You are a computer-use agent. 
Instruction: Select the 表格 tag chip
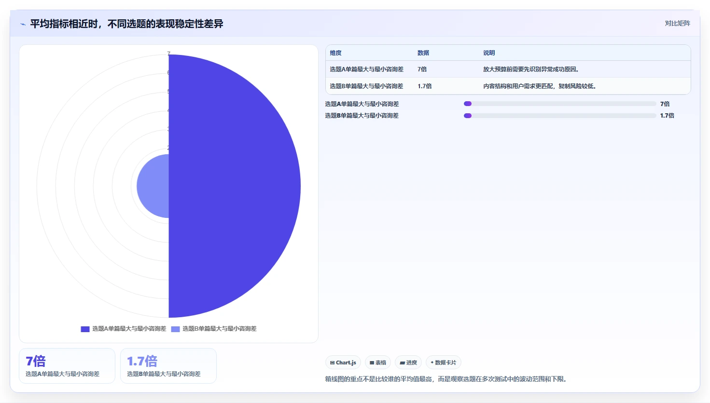point(378,363)
